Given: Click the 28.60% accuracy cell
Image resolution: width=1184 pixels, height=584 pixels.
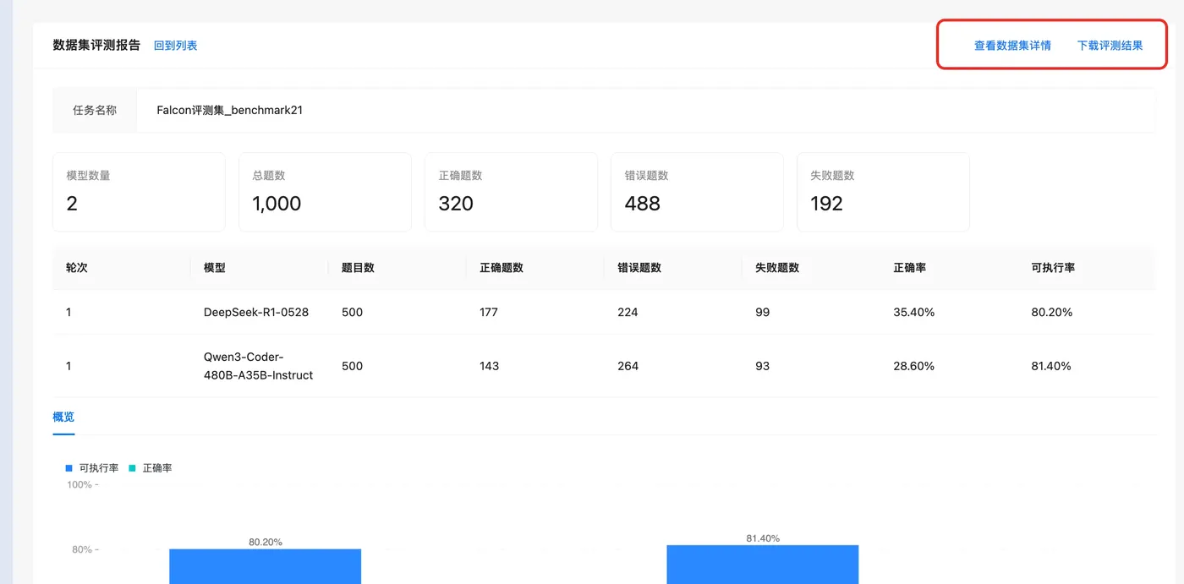Looking at the screenshot, I should [x=914, y=366].
